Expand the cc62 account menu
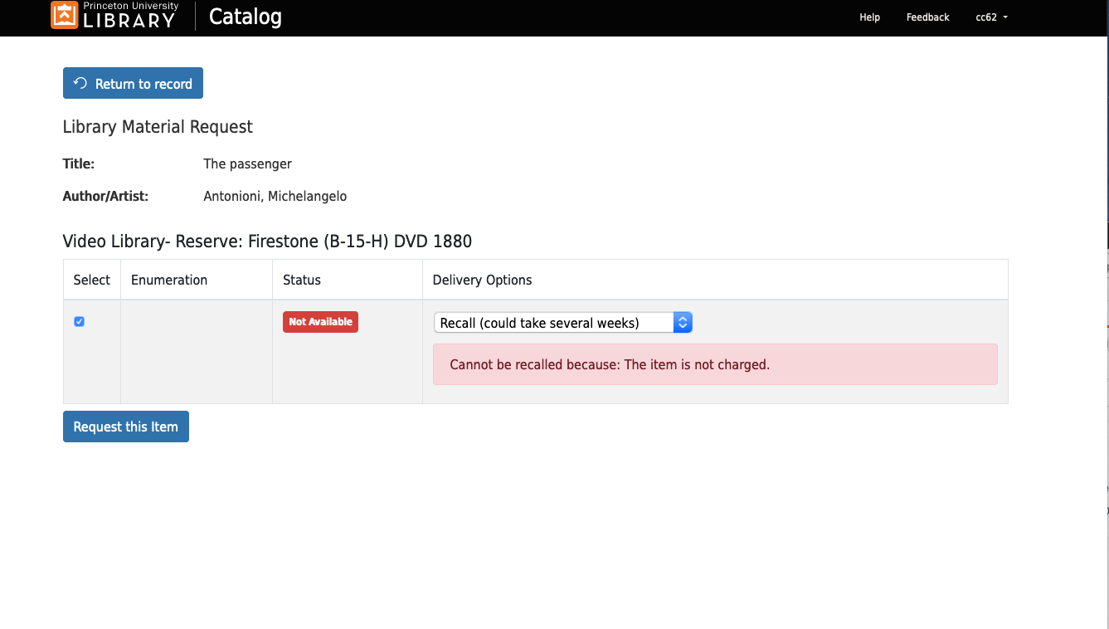Screen dimensions: 1109x629 (x=992, y=17)
